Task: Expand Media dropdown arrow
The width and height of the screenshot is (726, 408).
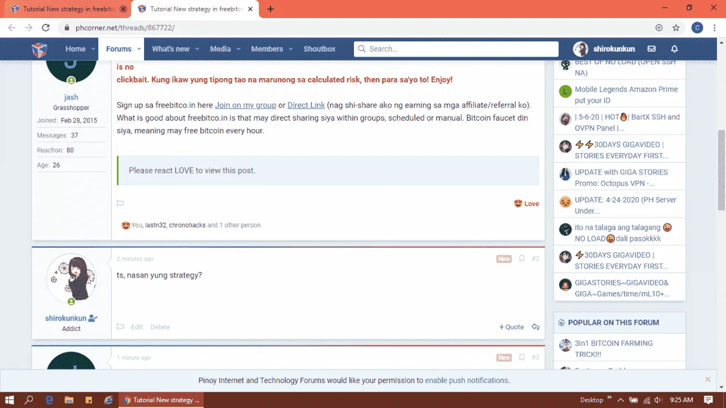Action: pyautogui.click(x=239, y=49)
